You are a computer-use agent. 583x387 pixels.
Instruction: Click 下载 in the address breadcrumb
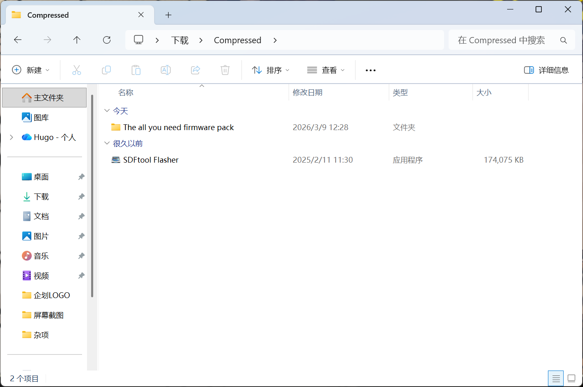tap(180, 40)
